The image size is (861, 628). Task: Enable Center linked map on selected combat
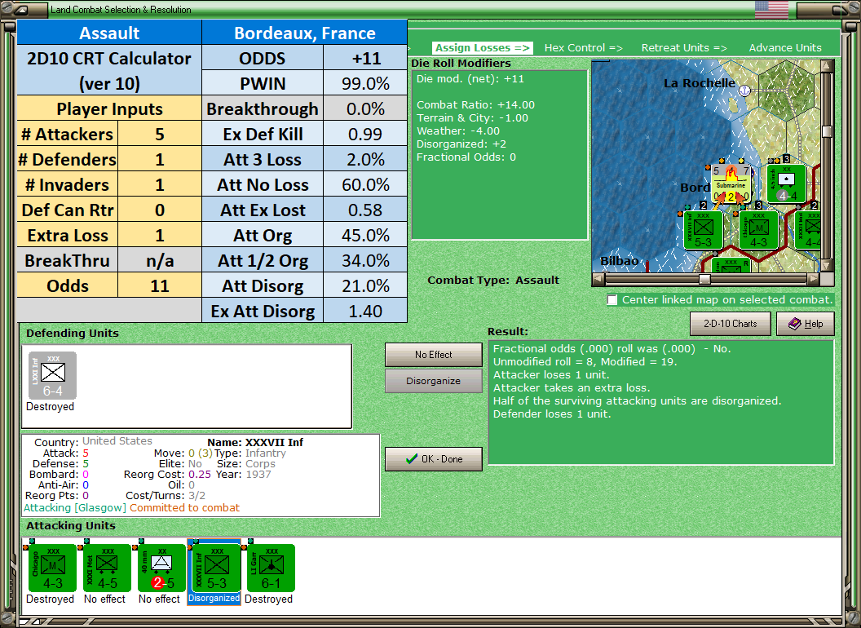pos(612,300)
